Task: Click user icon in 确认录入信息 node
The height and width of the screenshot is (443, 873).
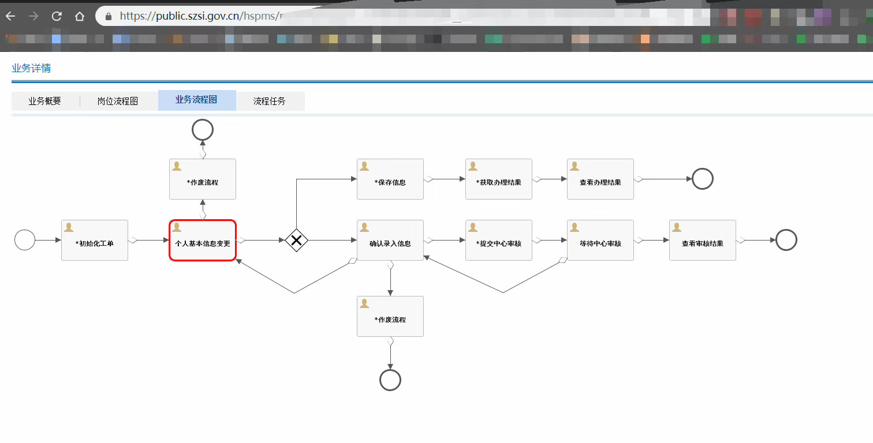Action: click(364, 227)
